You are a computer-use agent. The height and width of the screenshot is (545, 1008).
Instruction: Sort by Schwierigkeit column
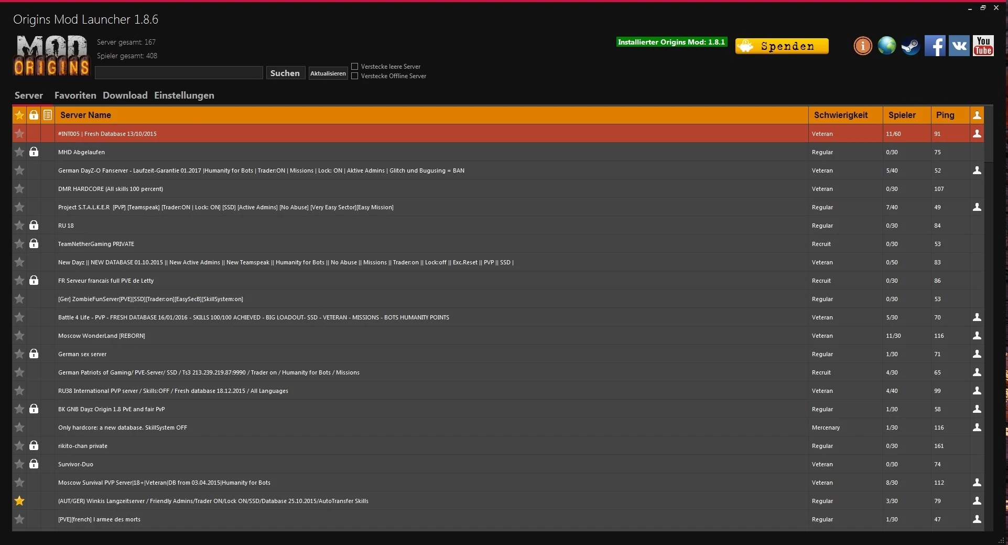click(x=845, y=115)
